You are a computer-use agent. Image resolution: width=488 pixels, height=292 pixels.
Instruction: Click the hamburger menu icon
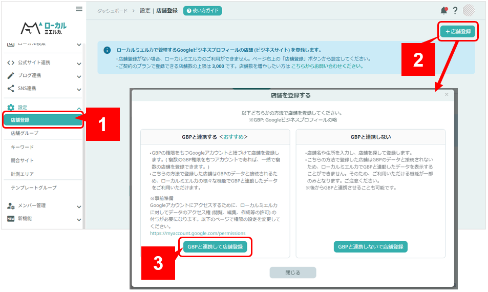point(79,9)
